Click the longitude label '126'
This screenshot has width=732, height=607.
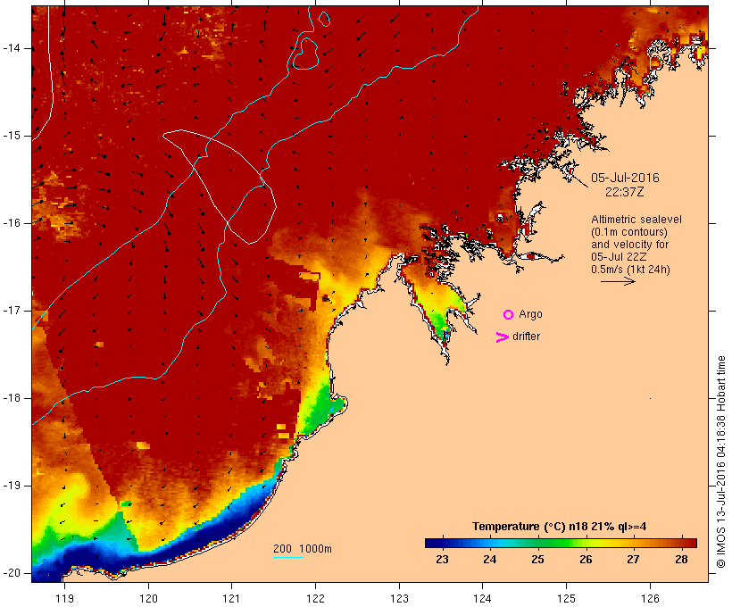pos(650,598)
